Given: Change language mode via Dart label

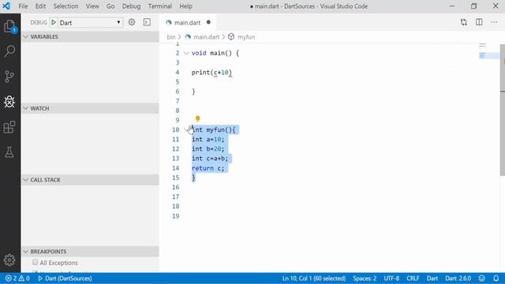Looking at the screenshot, I should [432, 278].
